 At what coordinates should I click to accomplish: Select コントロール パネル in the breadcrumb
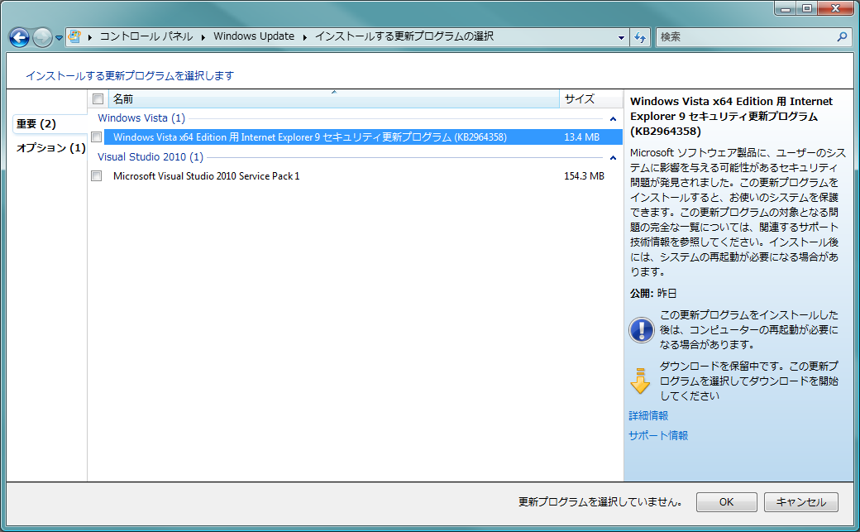tap(146, 36)
